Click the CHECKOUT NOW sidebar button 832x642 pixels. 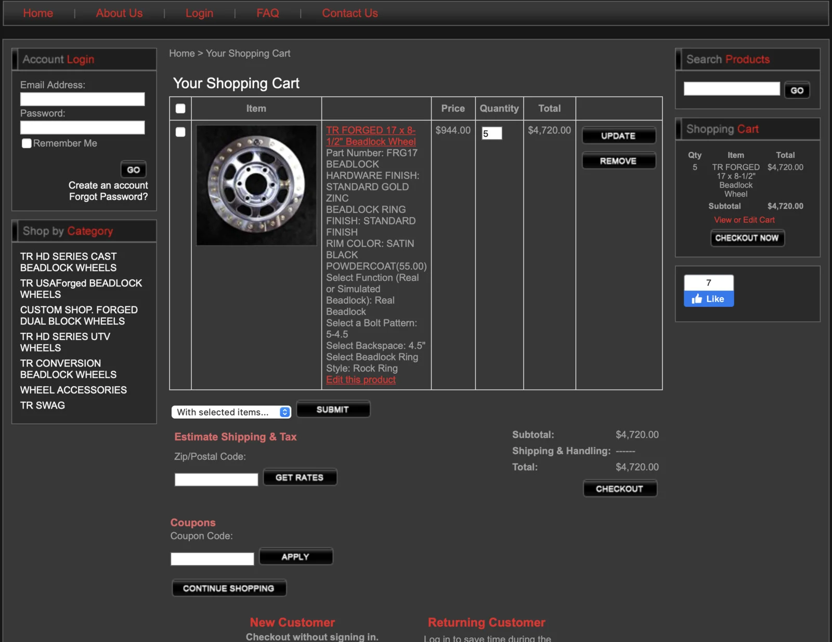[x=747, y=238]
